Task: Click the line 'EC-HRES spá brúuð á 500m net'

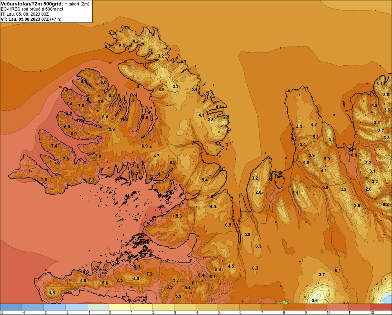Action: point(32,9)
